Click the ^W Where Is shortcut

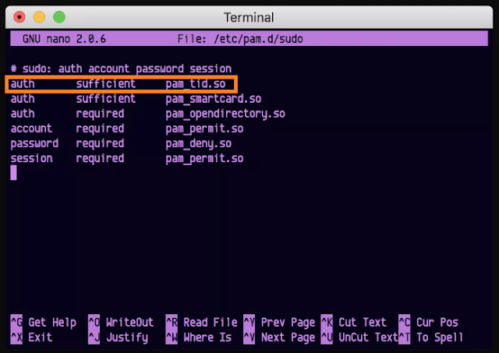click(199, 337)
